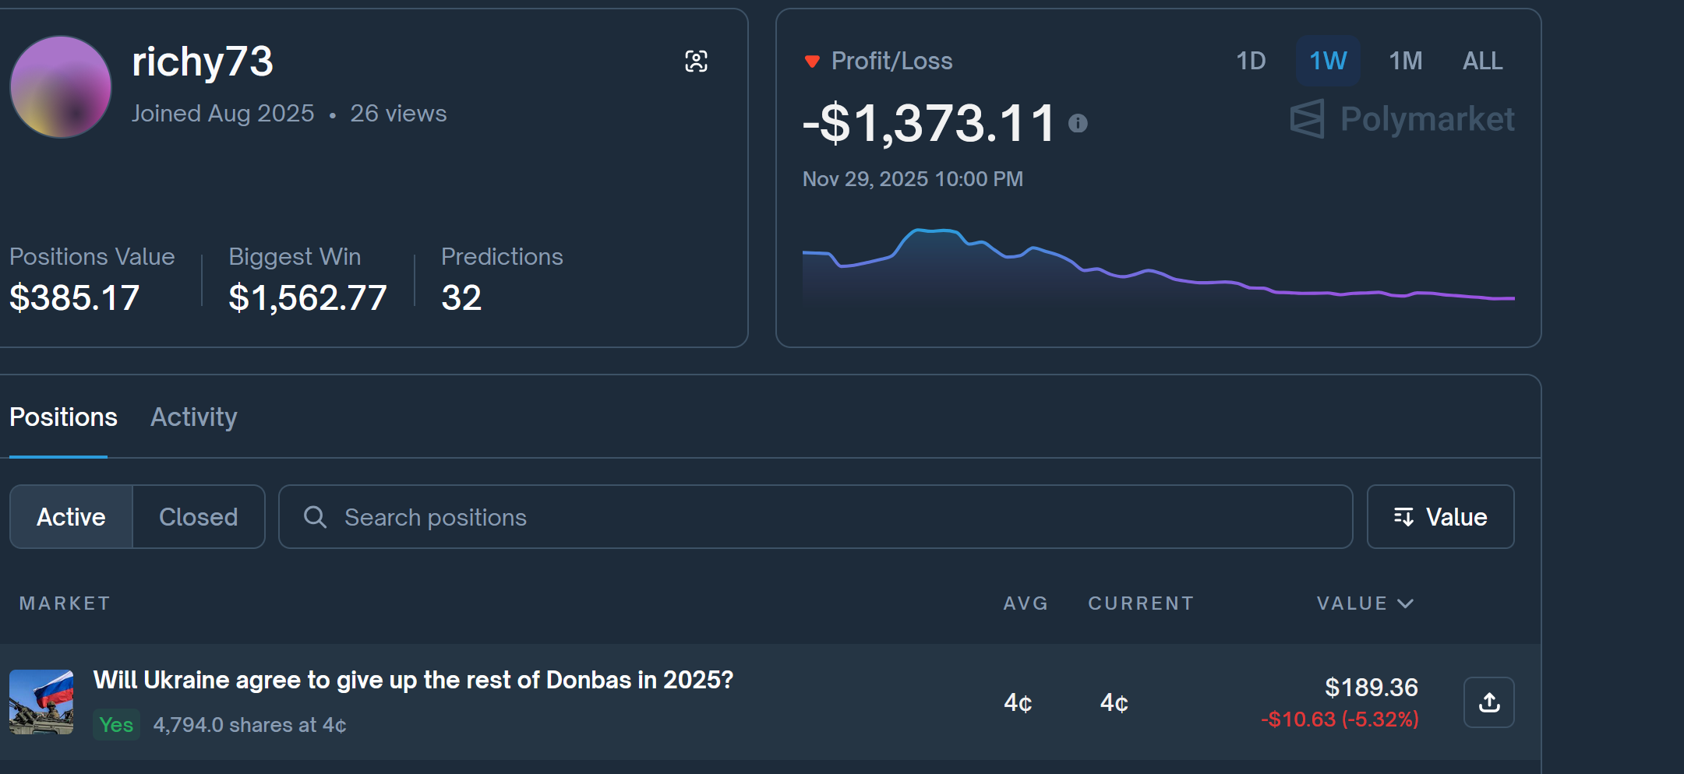Open the Ukraine Donbas market link

[x=413, y=680]
